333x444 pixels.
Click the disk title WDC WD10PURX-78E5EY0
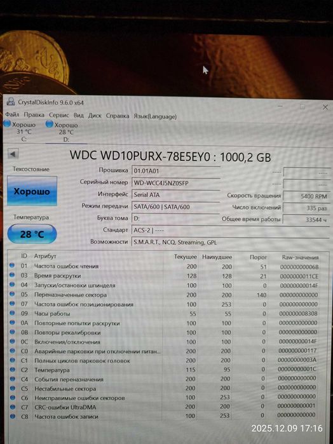(x=140, y=156)
